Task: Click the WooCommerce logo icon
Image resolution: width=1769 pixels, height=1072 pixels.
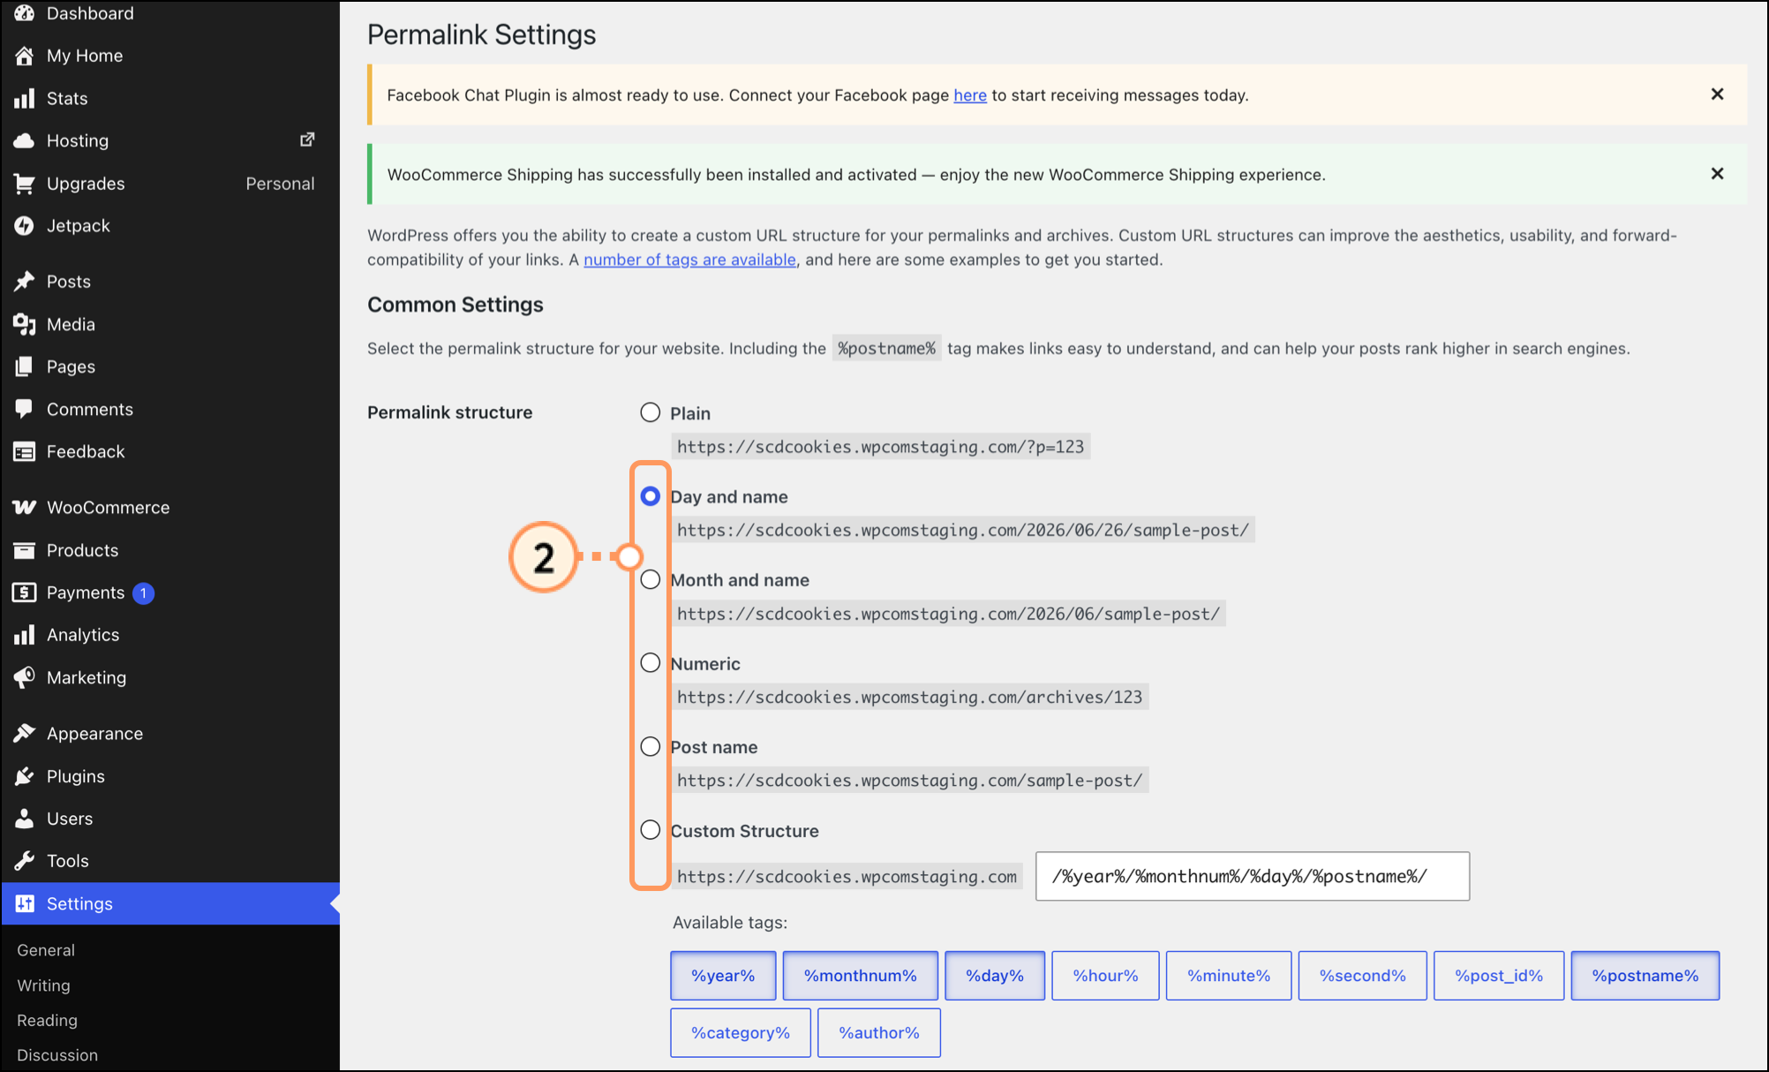Action: click(25, 507)
